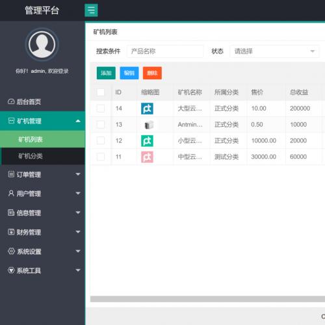Toggle the sidebar hamburger menu icon
The image size is (325, 325).
click(91, 10)
